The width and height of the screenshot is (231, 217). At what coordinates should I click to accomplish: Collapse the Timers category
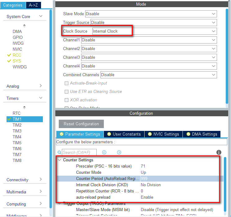pyautogui.click(x=41, y=98)
